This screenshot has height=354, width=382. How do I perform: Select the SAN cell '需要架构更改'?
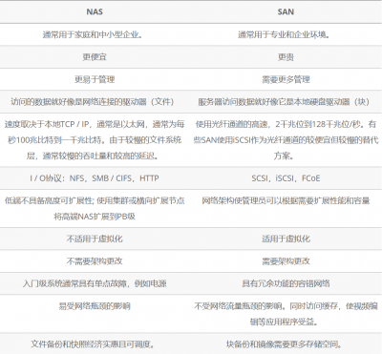pos(286,261)
